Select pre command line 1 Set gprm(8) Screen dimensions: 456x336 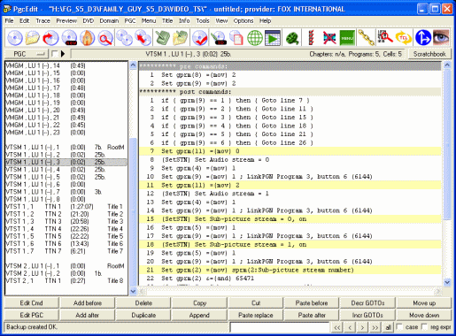(290, 75)
